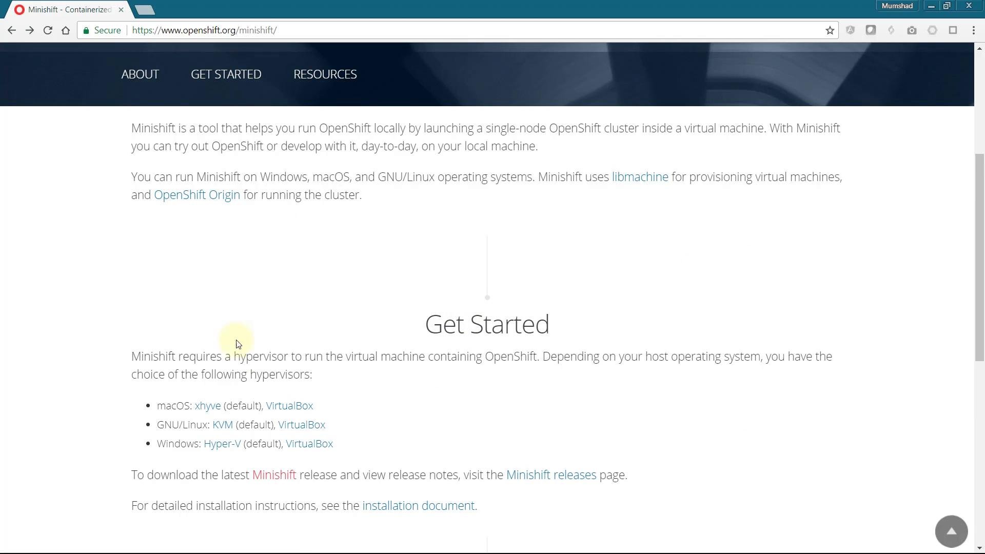Click the browser forward arrow
Viewport: 985px width, 554px height.
[30, 30]
